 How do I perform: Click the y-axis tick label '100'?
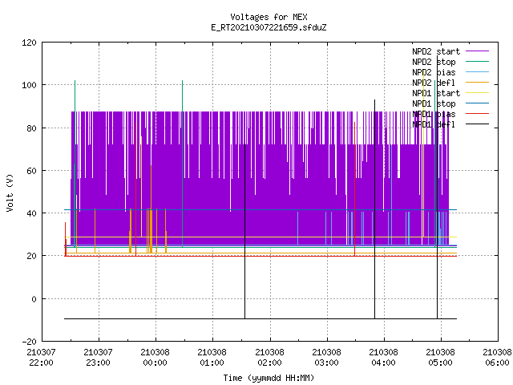click(29, 85)
